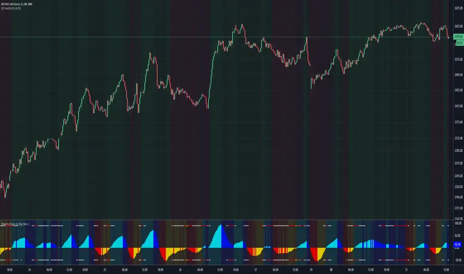Click the horizontal current-price line across the chart
The image size is (464, 274).
click(227, 37)
